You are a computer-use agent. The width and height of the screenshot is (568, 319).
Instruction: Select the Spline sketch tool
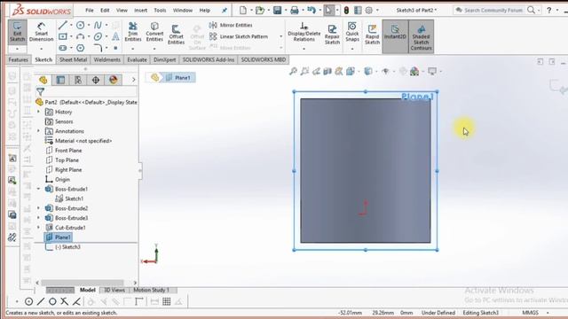(x=98, y=25)
